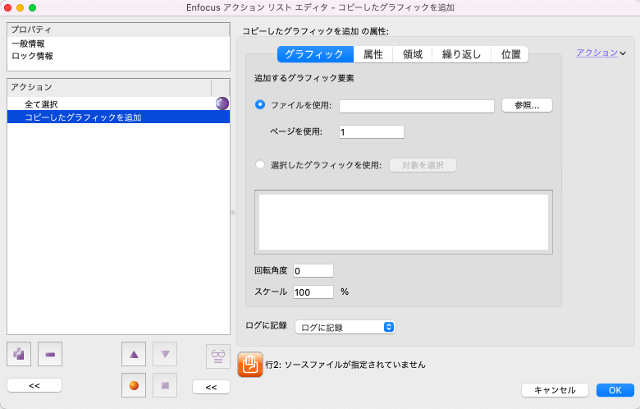Select the 全て選択 action row
The width and height of the screenshot is (640, 409).
pos(118,103)
